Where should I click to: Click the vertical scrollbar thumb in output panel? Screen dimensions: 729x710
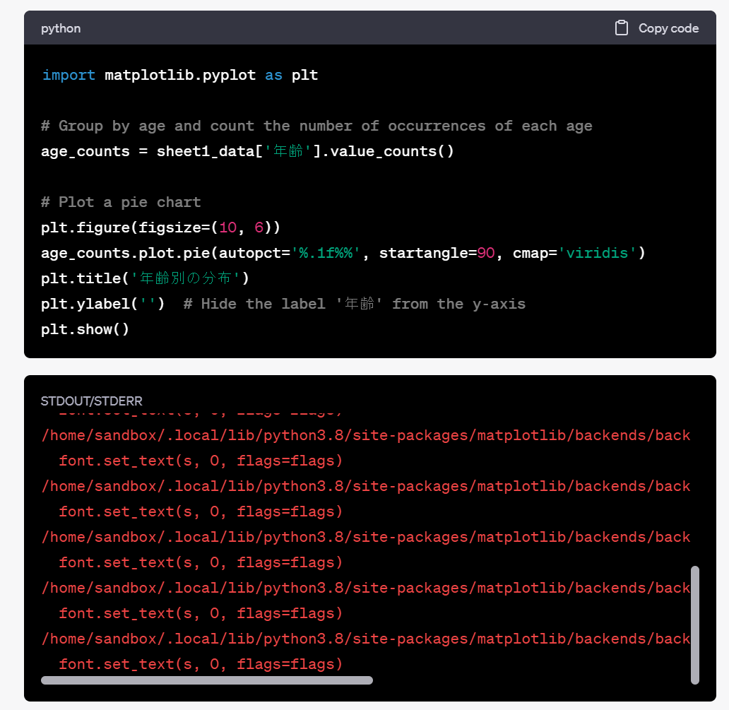pyautogui.click(x=695, y=625)
